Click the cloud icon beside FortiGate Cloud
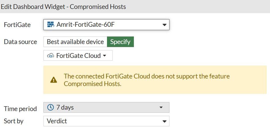 coord(50,56)
